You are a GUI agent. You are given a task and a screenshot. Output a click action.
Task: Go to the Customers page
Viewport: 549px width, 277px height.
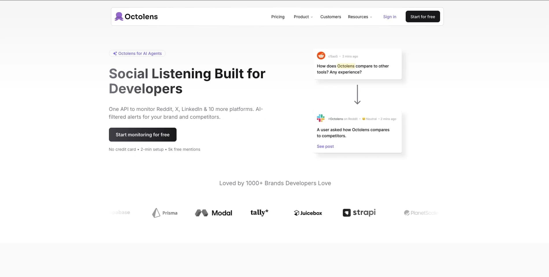click(x=331, y=17)
